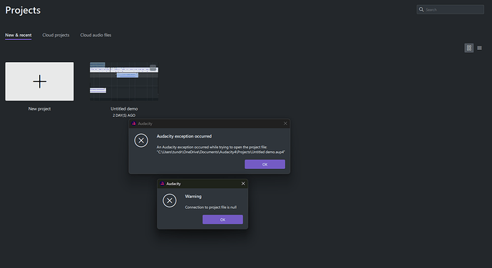Viewport: 492px width, 268px height.
Task: Click error icon in Warning dialog
Action: click(170, 200)
